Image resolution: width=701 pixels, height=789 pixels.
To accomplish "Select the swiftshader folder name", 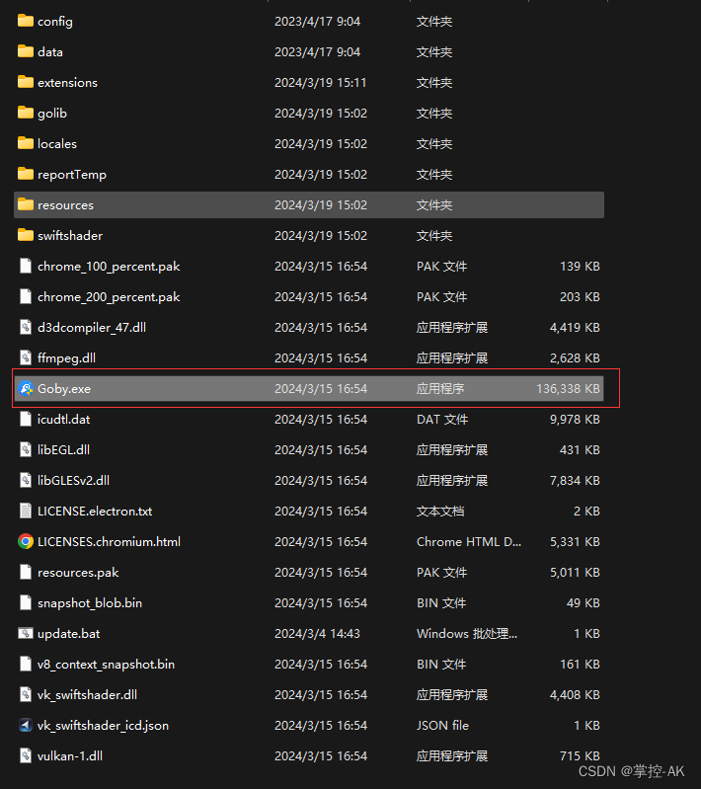I will click(70, 235).
